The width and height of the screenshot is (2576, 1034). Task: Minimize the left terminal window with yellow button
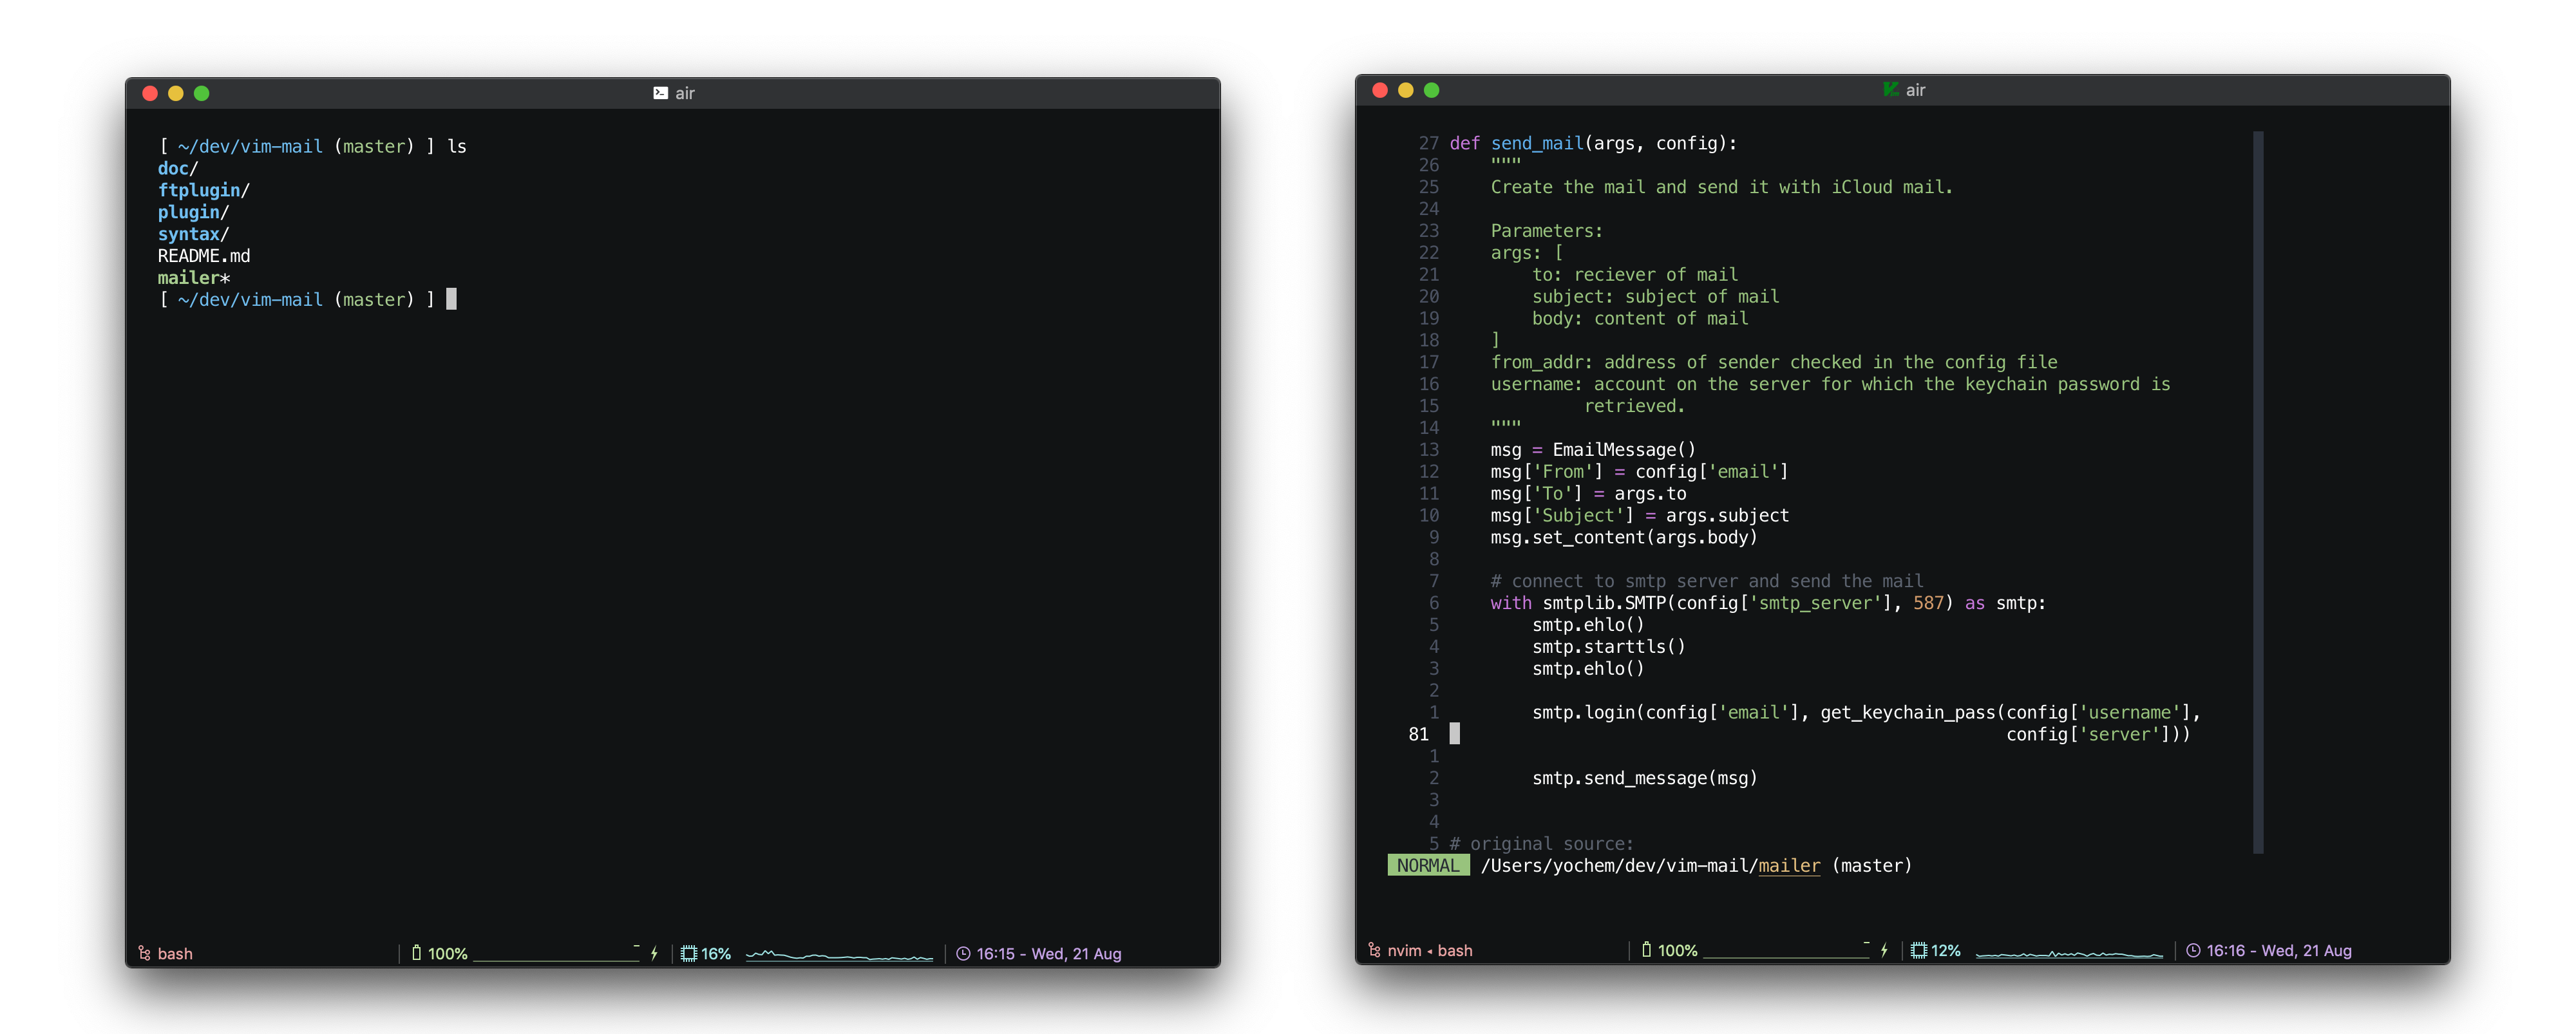[176, 93]
